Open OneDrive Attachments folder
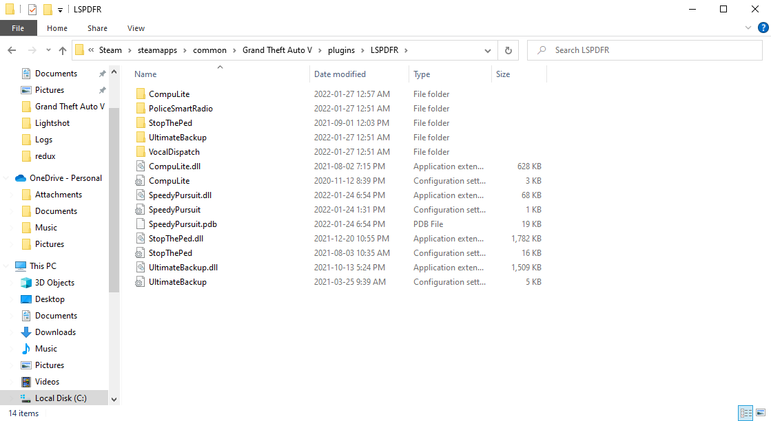771x421 pixels. tap(58, 195)
